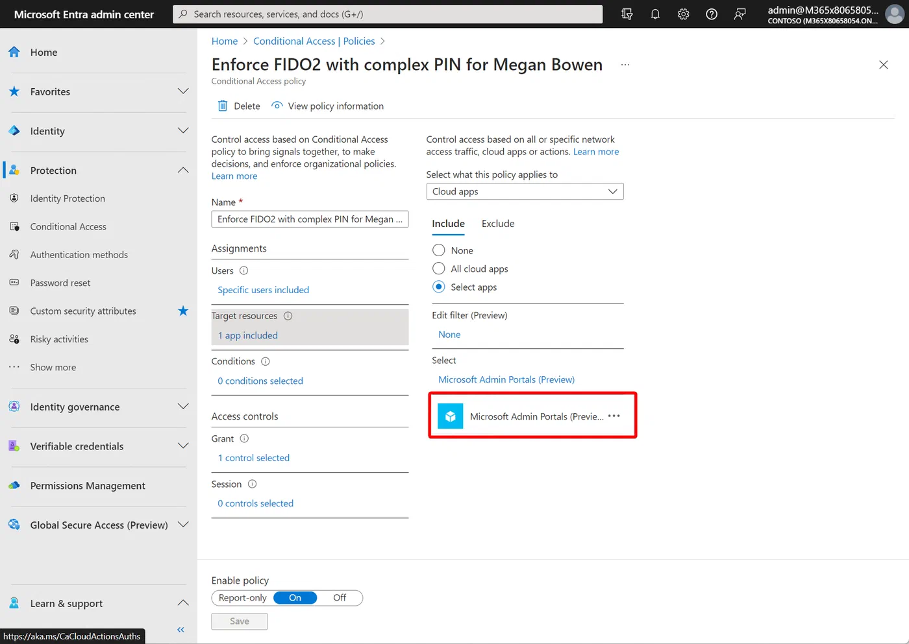Collapse the sidebar with double chevron
The width and height of the screenshot is (909, 644).
[181, 630]
